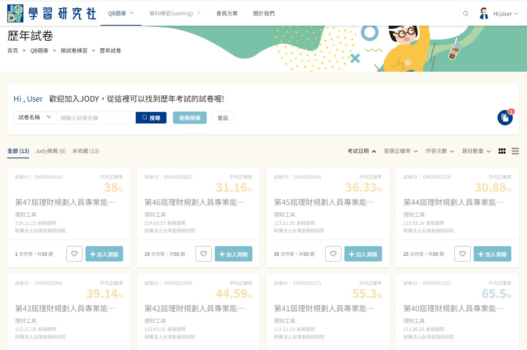Add 第45屆 exam using 加入測驗 button
This screenshot has height=350, width=527.
tap(363, 254)
